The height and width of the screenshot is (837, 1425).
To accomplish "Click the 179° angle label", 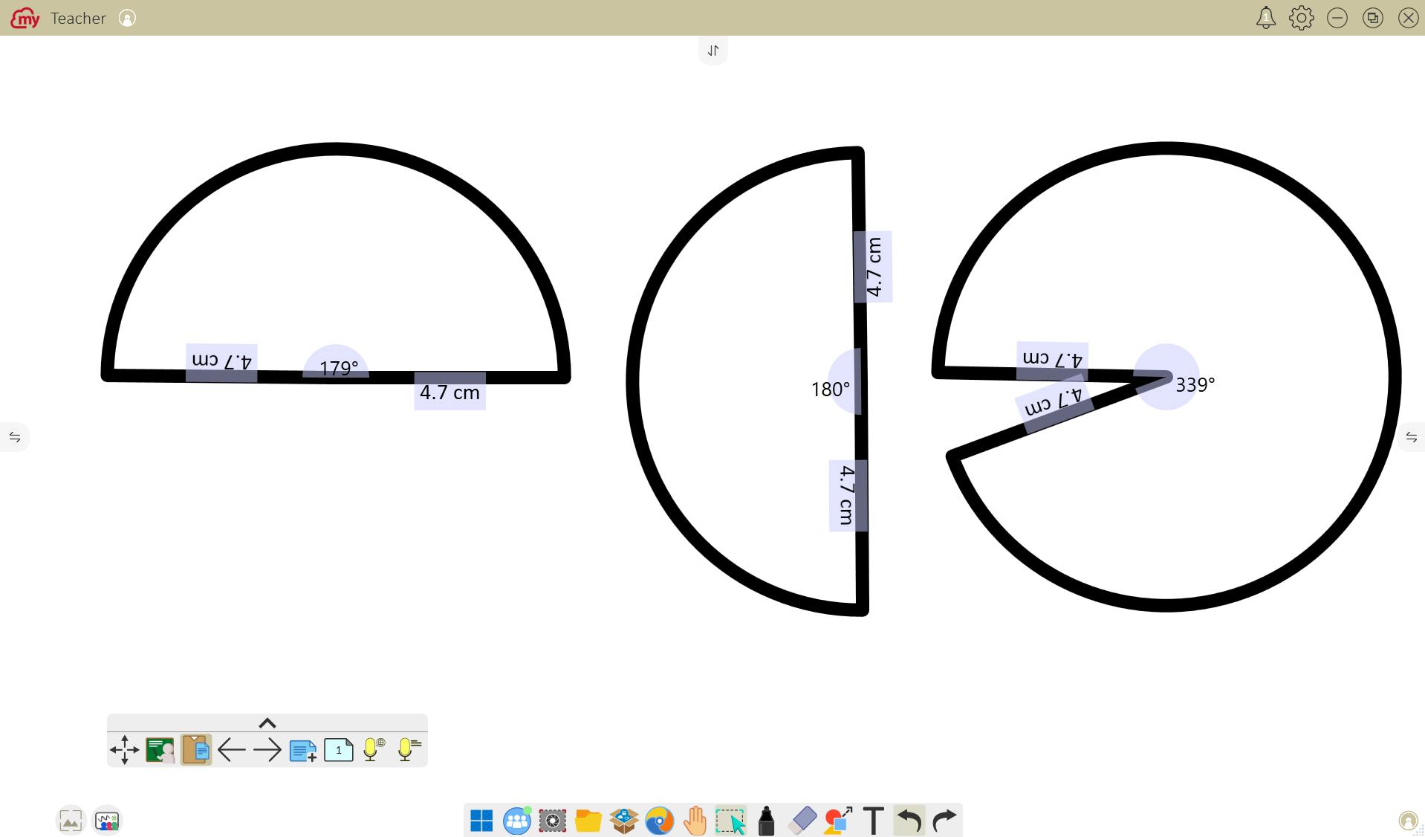I will coord(339,367).
